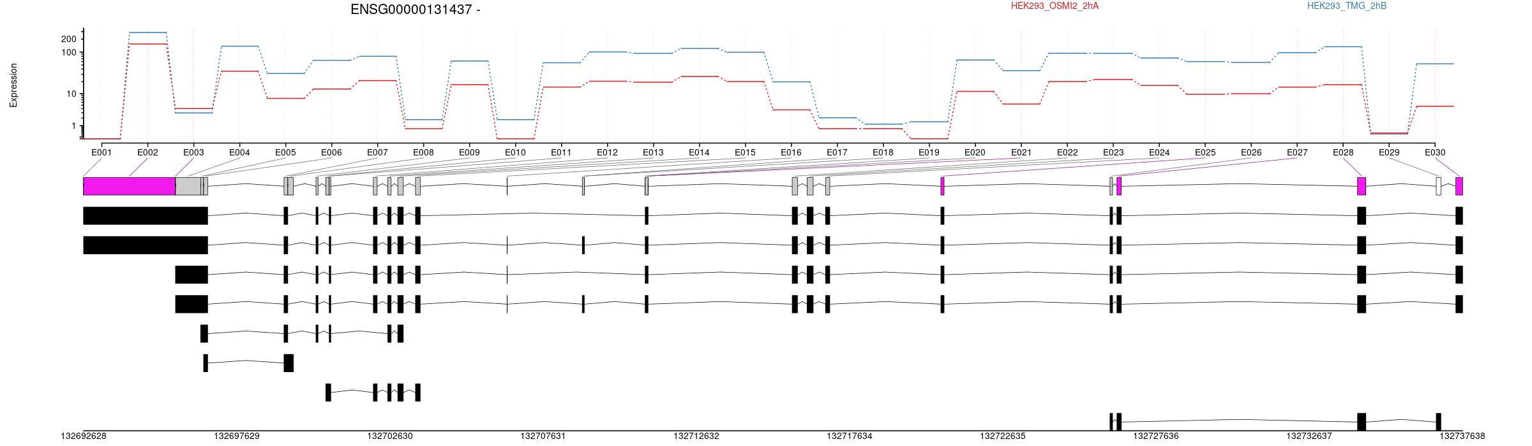Select exon label E006

[331, 152]
